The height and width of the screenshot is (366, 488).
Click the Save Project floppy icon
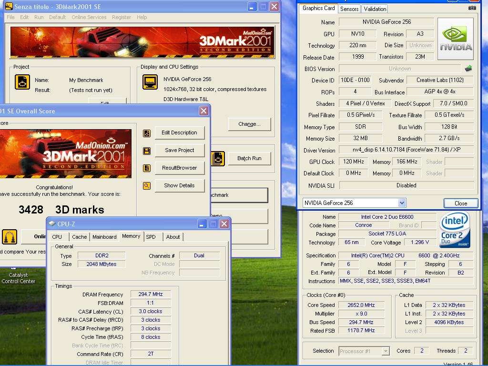147,151
